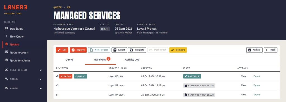Click the arrows icon on Compare
Screen dimensions: 286x102
[x=173, y=50]
